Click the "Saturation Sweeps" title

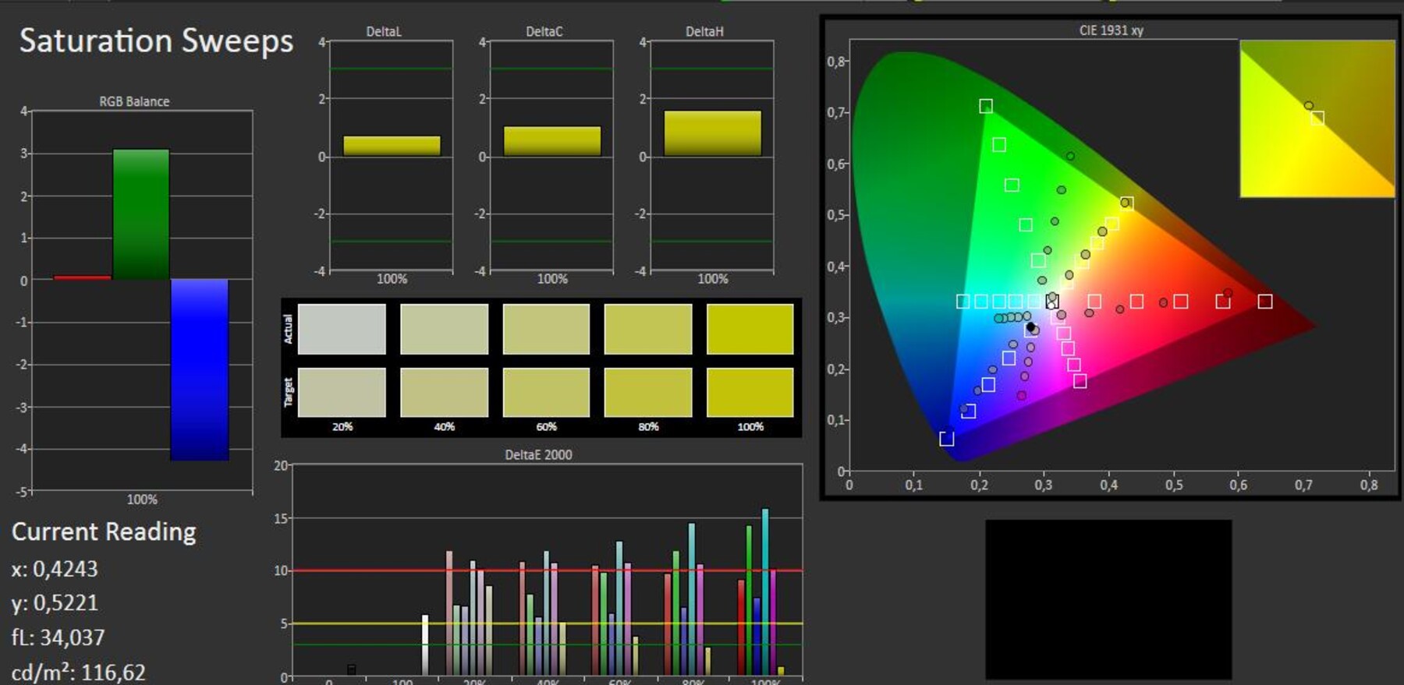click(156, 41)
